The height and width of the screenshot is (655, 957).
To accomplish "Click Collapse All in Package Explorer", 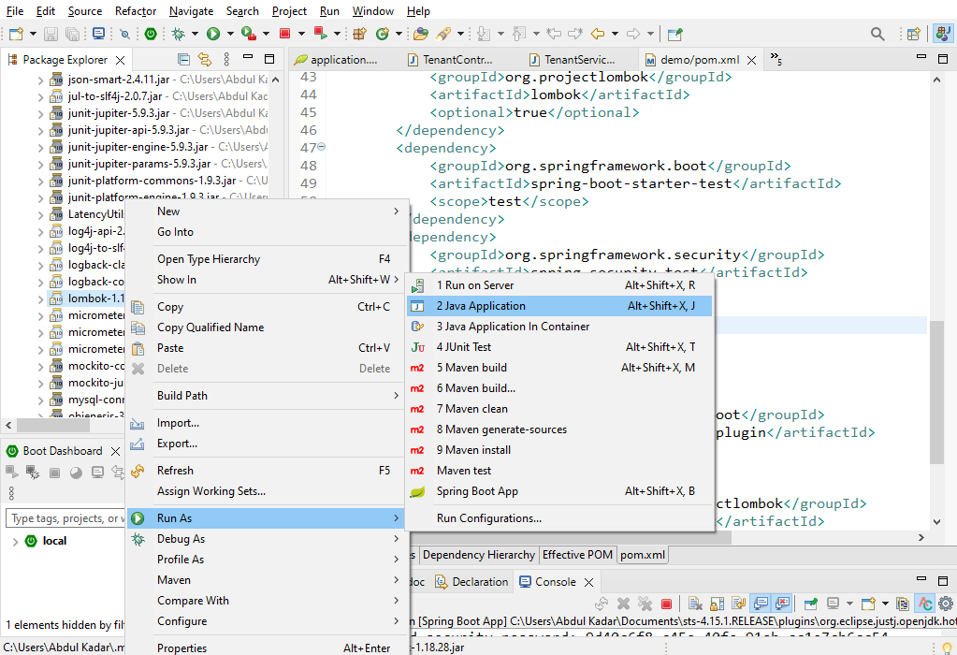I will (x=183, y=59).
